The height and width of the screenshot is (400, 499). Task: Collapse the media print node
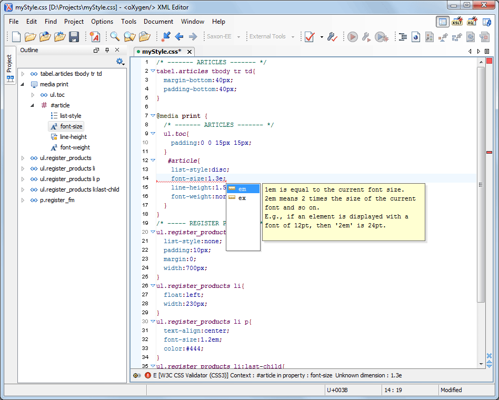pyautogui.click(x=22, y=84)
